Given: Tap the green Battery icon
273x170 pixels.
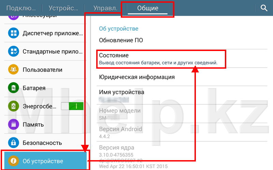Looking at the screenshot, I should click(14, 88).
